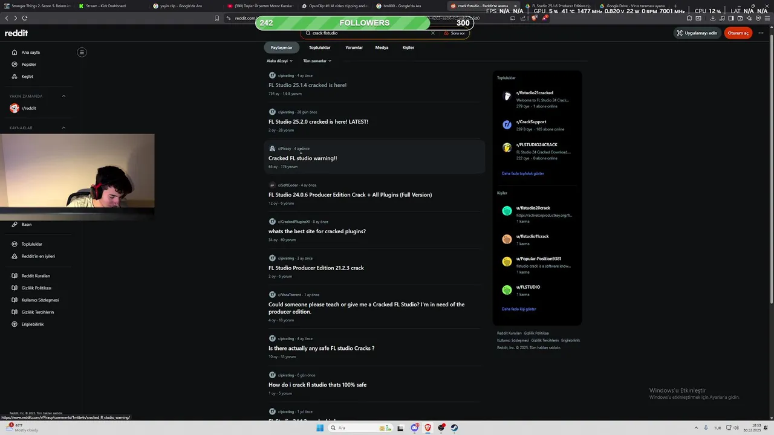Open Erişilebilirlik in the left sidebar
774x435 pixels.
point(33,324)
